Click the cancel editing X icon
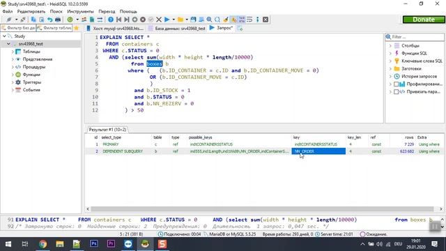The height and width of the screenshot is (251, 446). [159, 20]
